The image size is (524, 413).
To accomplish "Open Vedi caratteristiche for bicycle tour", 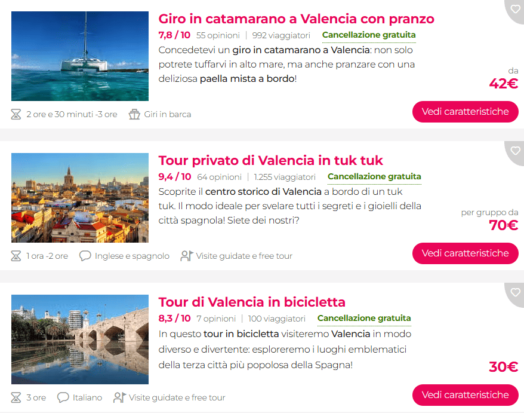I will pyautogui.click(x=465, y=395).
